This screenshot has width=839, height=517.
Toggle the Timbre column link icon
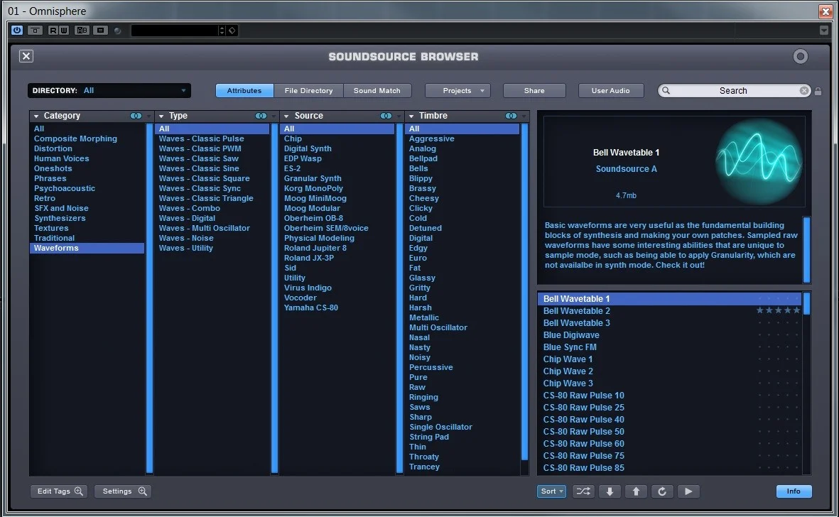click(x=511, y=116)
